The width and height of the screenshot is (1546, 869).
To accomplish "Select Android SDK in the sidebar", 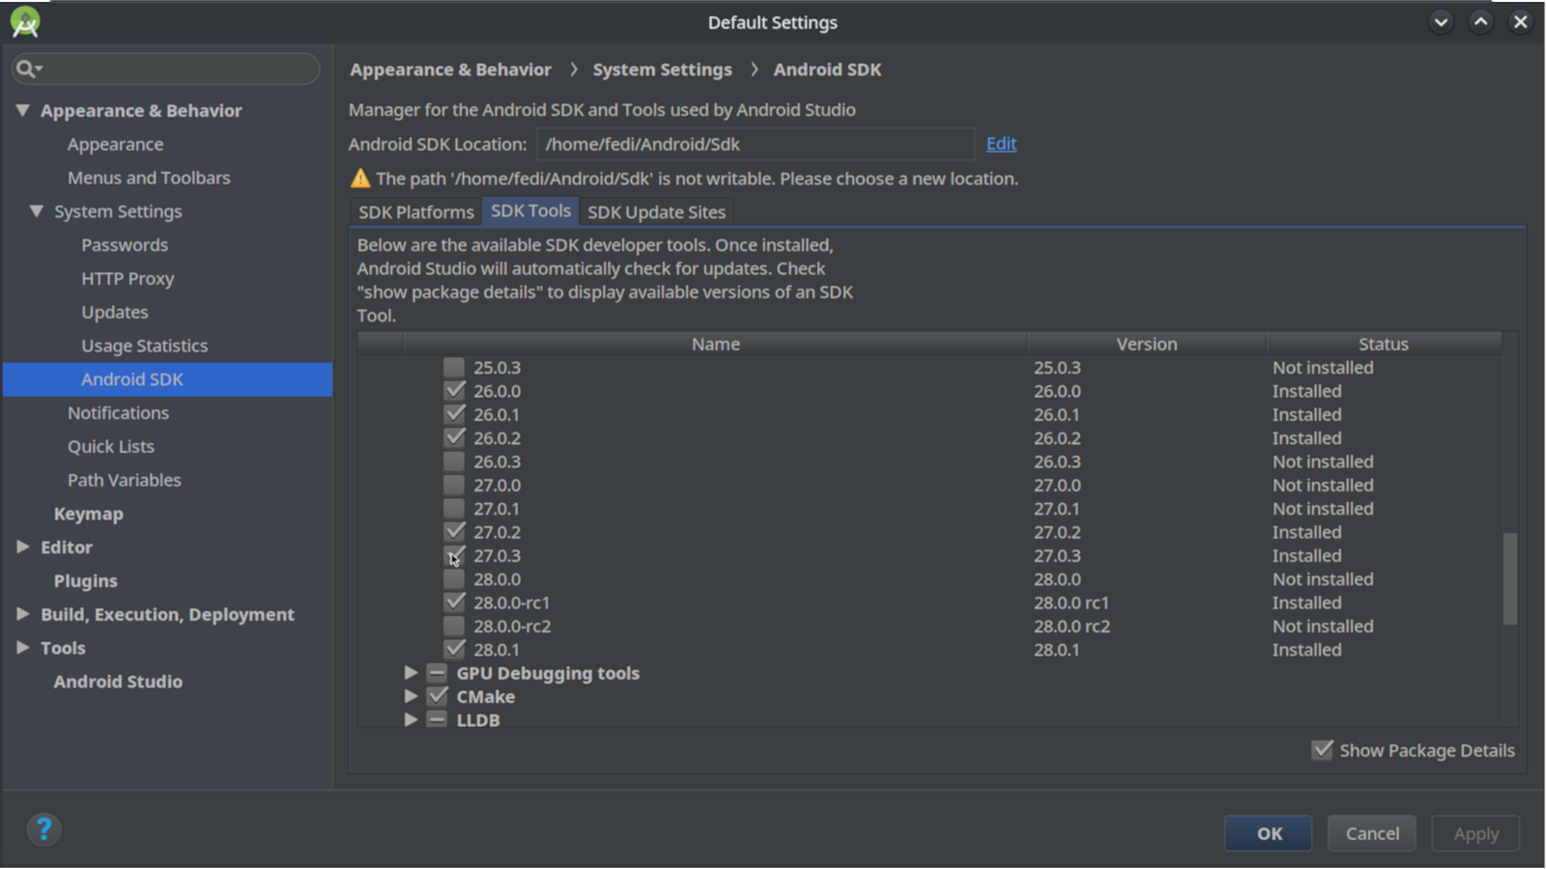I will tap(167, 379).
